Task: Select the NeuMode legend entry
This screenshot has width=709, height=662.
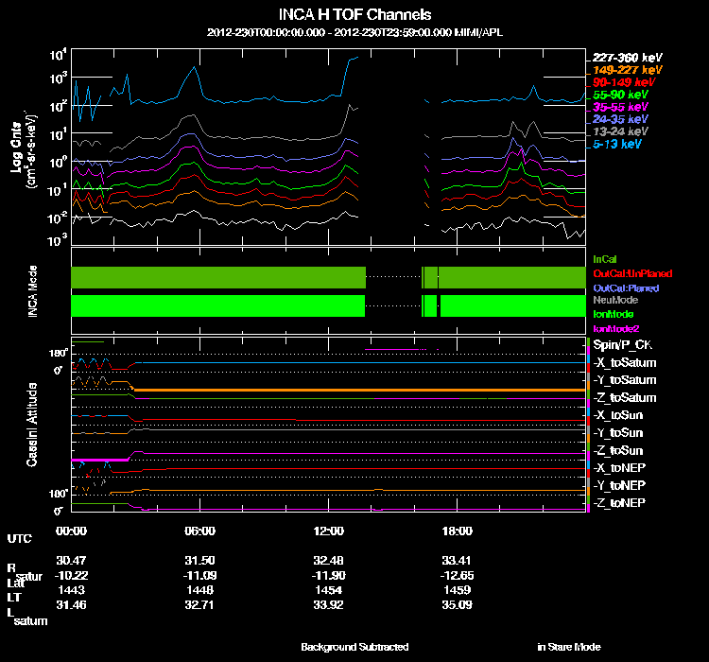Action: tap(613, 299)
